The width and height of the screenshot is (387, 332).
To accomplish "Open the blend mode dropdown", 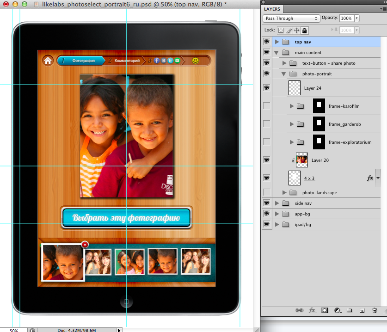I will tap(291, 18).
